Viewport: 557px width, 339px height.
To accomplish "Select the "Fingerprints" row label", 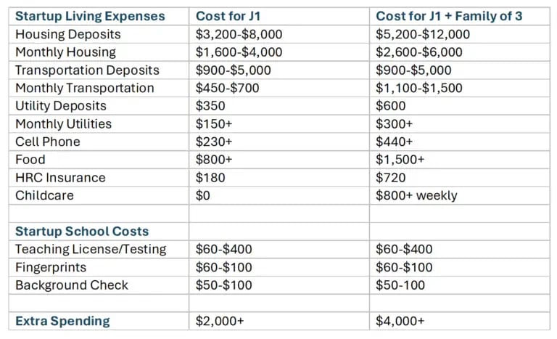I will tap(51, 267).
